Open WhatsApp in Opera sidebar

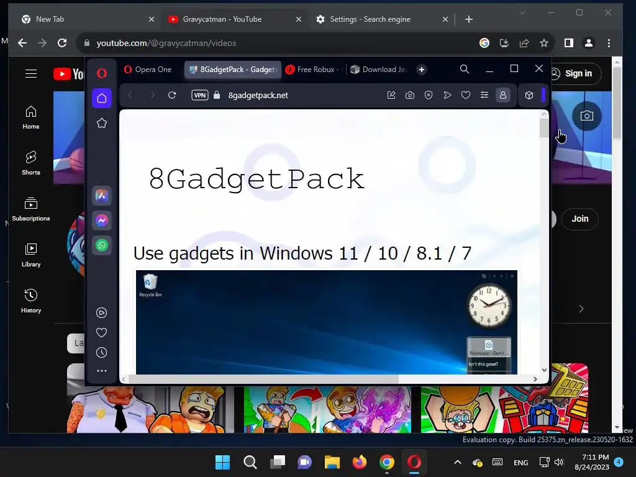pos(102,245)
